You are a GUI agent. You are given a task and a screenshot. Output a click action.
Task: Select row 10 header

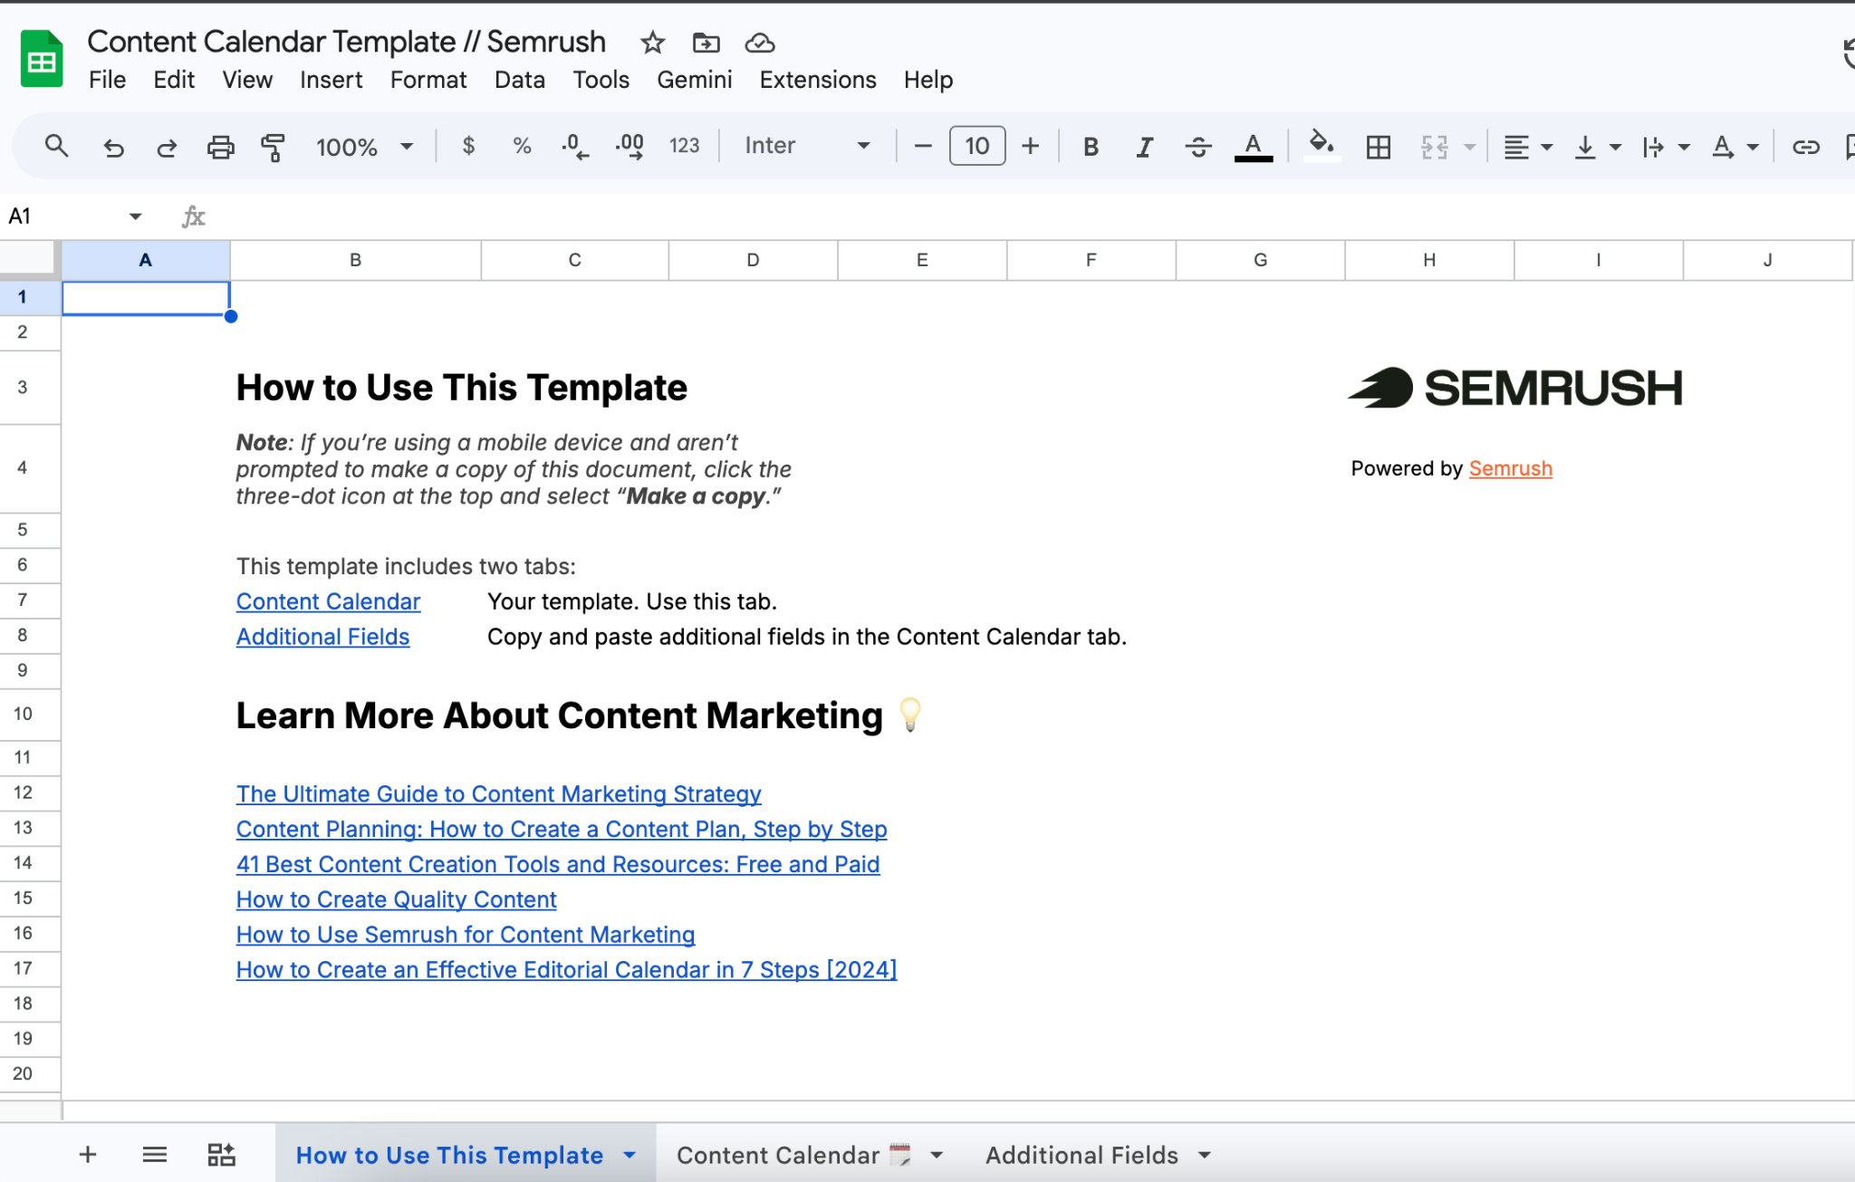[30, 714]
